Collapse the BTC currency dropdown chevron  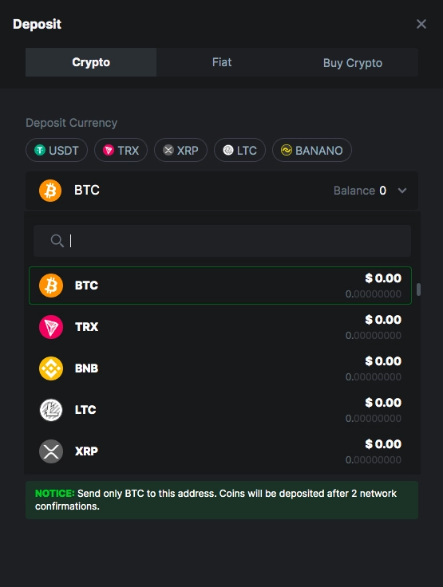pos(402,191)
